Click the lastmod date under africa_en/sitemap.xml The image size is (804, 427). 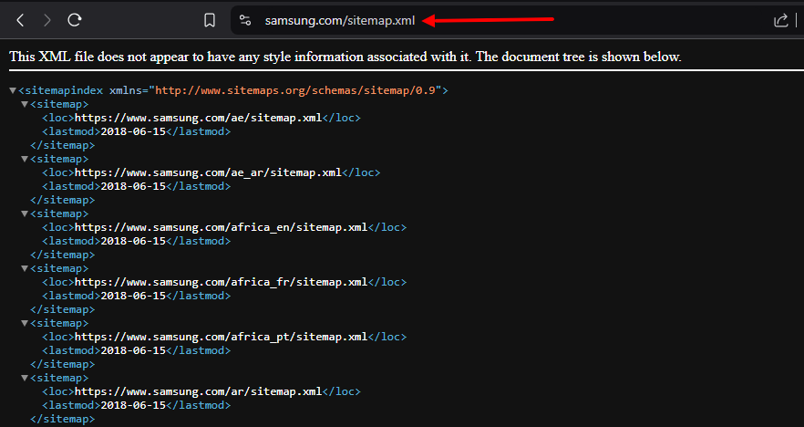[x=133, y=241]
